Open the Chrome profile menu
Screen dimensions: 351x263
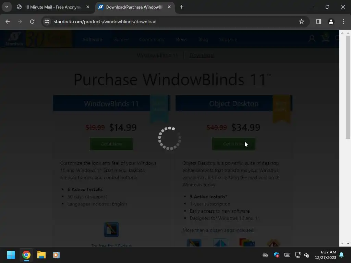pyautogui.click(x=331, y=22)
